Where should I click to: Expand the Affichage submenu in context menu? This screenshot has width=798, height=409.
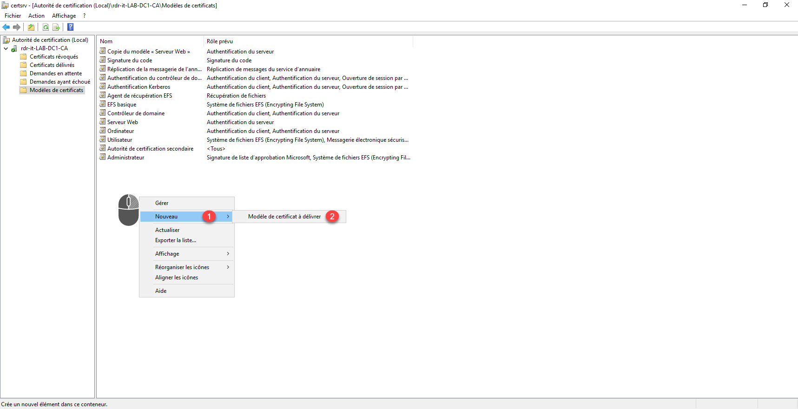coord(228,254)
